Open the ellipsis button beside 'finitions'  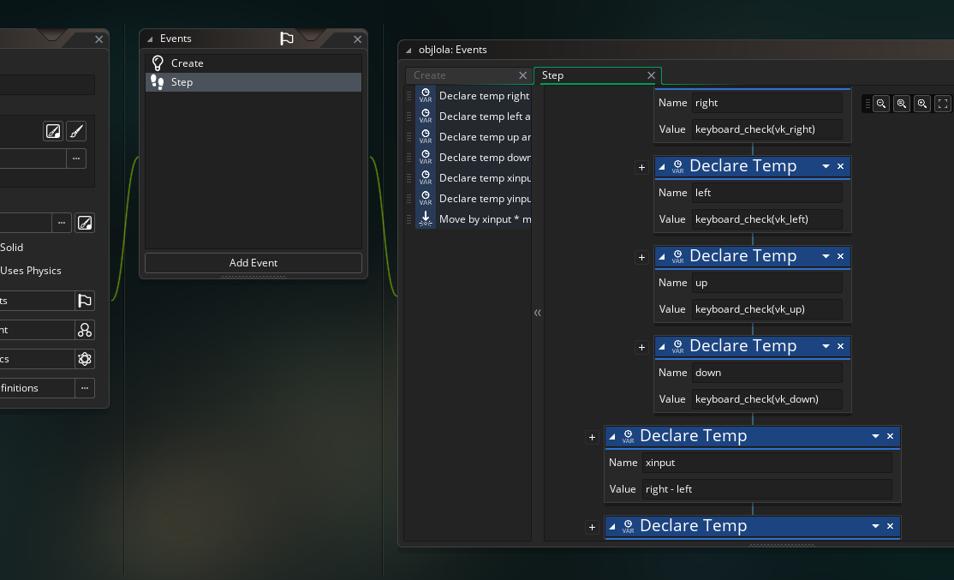click(85, 388)
